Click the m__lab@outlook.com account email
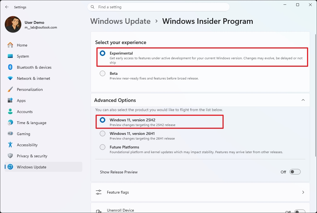 click(41, 27)
